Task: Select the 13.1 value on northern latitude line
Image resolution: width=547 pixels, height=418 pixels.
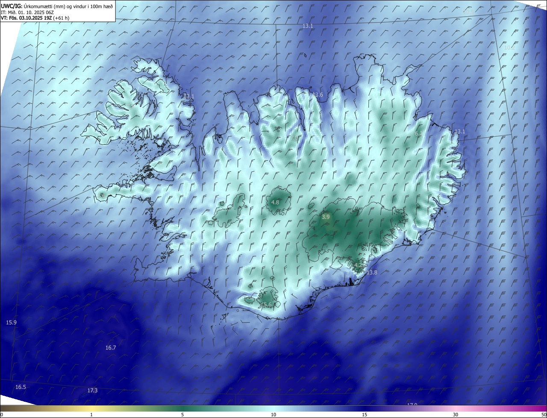Action: point(308,26)
